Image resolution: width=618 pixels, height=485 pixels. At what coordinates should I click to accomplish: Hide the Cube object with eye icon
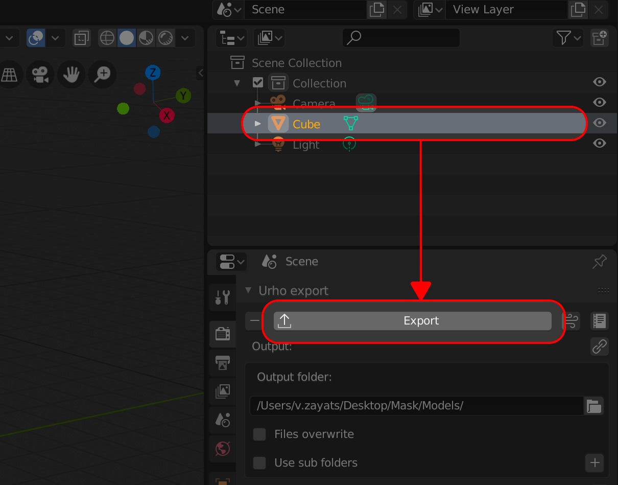(x=600, y=123)
